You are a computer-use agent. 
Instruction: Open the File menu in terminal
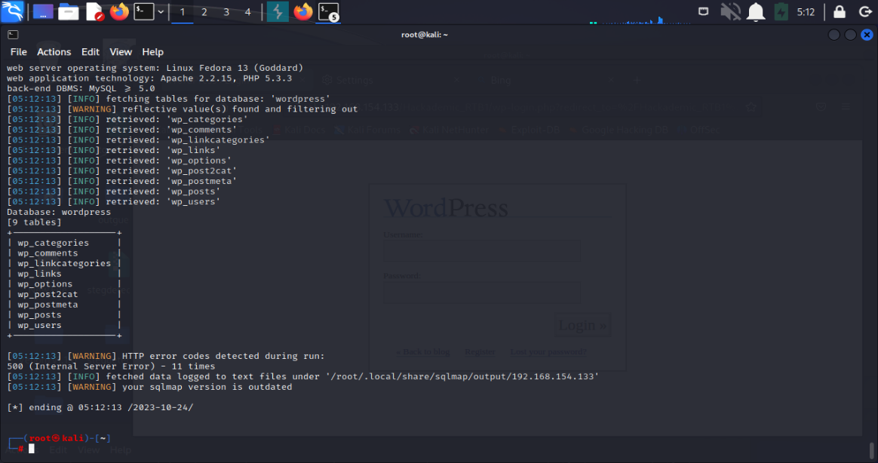18,52
